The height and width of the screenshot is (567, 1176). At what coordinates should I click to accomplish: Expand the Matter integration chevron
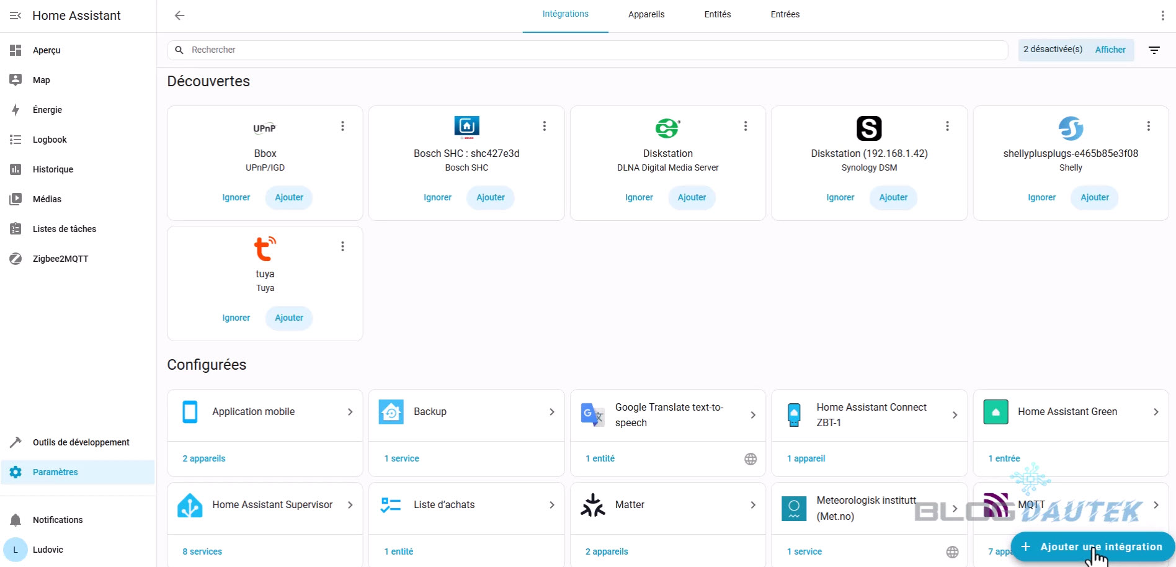coord(753,505)
